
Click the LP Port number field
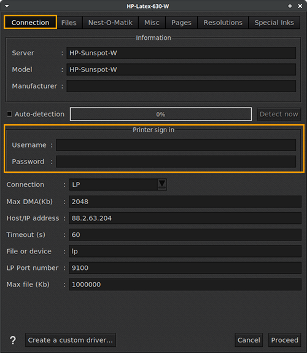[x=185, y=268]
